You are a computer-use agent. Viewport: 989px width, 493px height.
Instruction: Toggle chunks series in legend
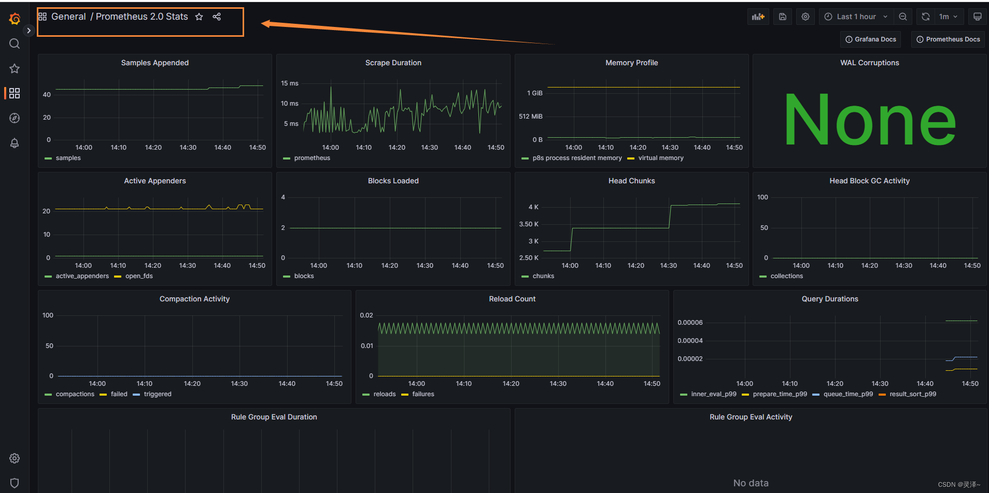[x=543, y=276]
